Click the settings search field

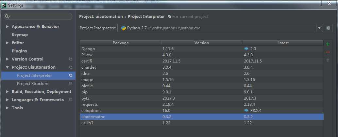click(x=38, y=16)
